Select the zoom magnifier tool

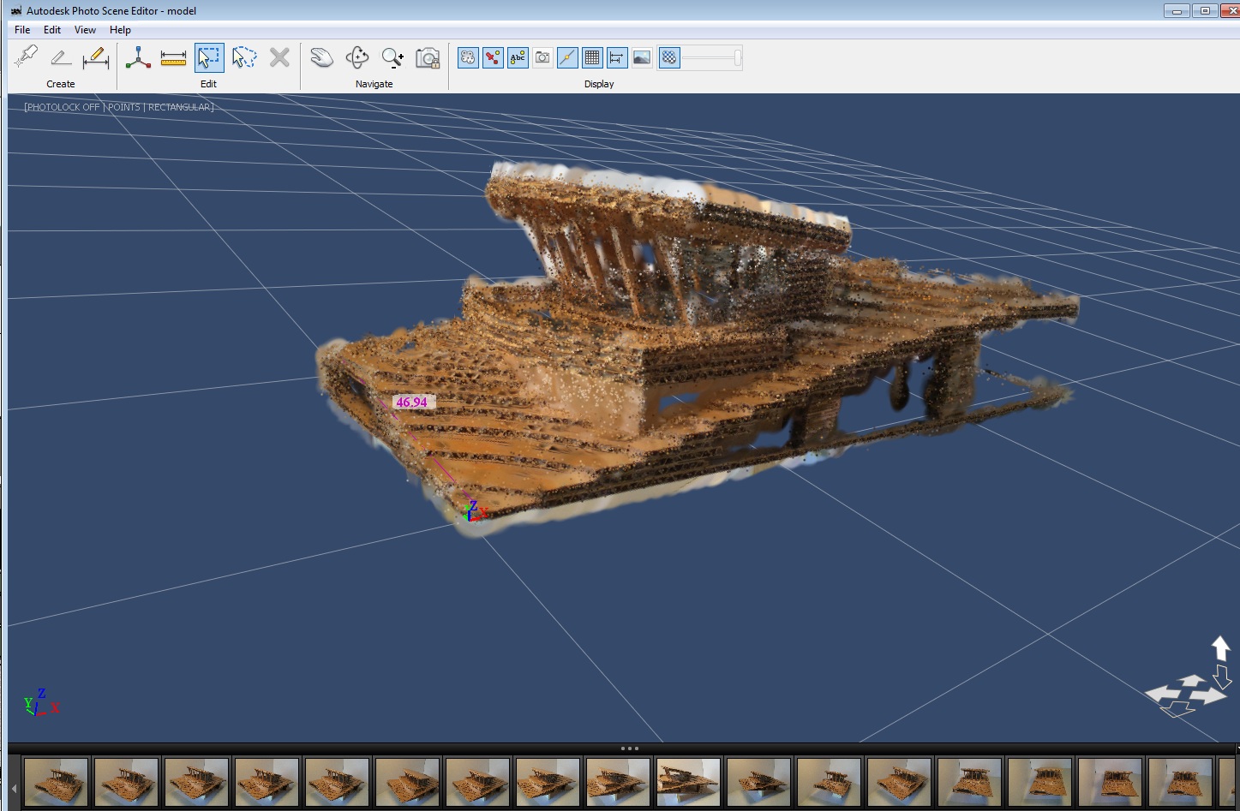[392, 57]
